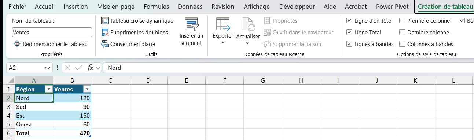This screenshot has width=474, height=140.
Task: Click Ouvrir dans le navigateur icon
Action: coord(267,33)
